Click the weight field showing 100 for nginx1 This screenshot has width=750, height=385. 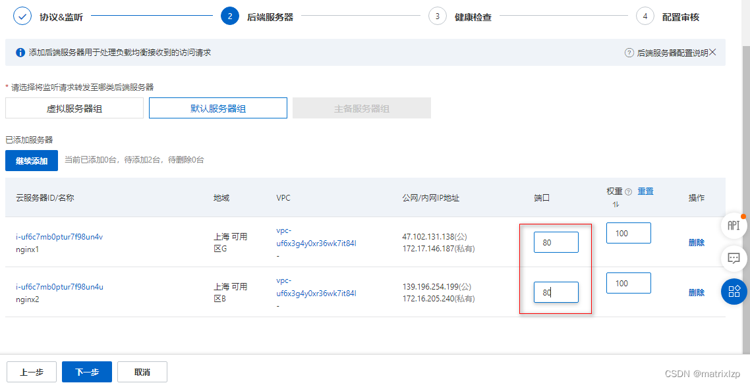click(x=628, y=232)
